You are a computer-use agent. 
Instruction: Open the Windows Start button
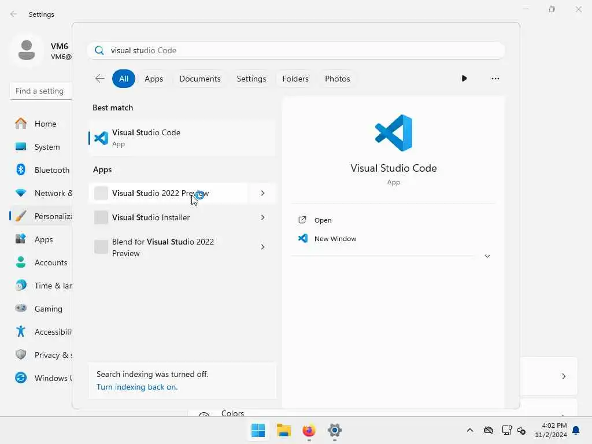pos(258,430)
